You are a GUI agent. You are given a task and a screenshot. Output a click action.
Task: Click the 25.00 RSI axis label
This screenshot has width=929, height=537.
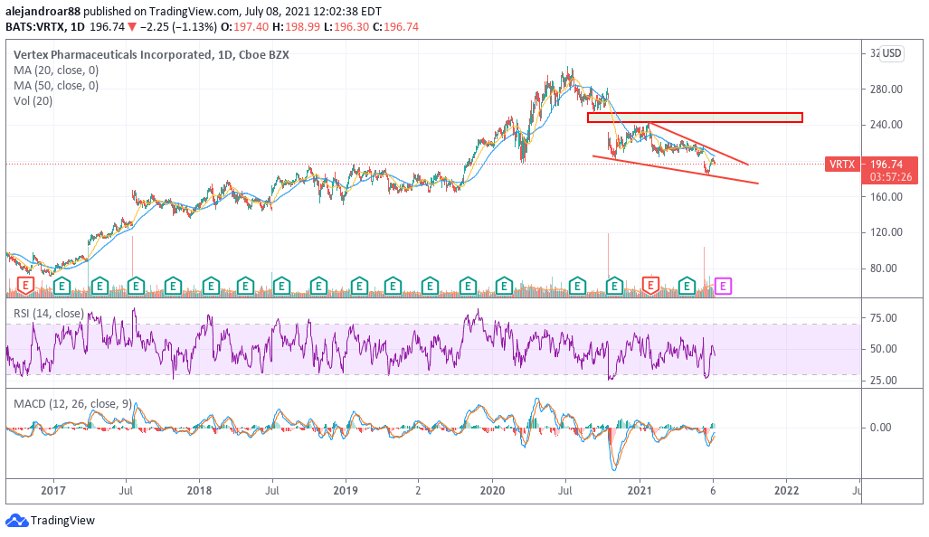coord(884,380)
